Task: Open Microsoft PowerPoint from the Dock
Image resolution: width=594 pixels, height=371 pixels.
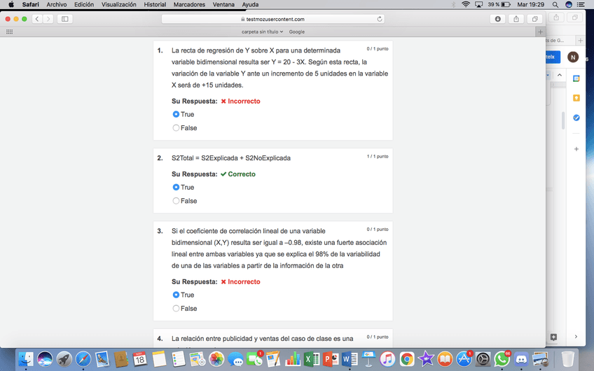Action: (x=331, y=359)
